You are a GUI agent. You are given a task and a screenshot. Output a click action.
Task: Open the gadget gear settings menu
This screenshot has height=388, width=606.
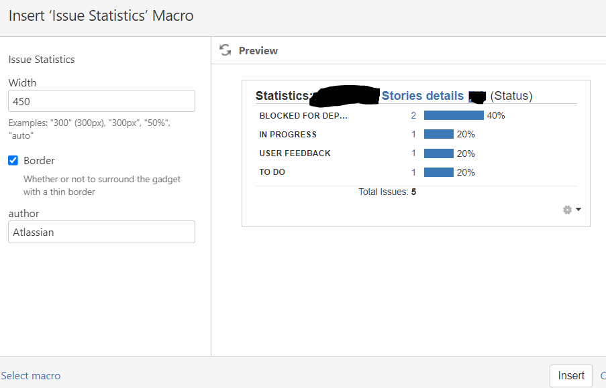(571, 210)
